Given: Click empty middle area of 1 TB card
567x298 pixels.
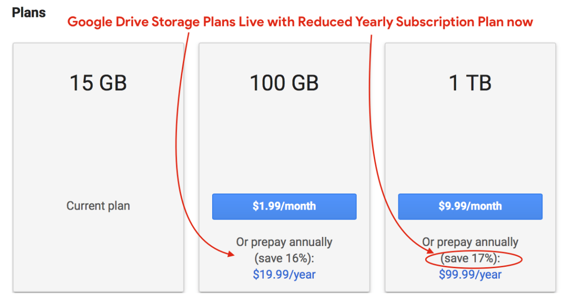Looking at the screenshot, I should point(470,142).
